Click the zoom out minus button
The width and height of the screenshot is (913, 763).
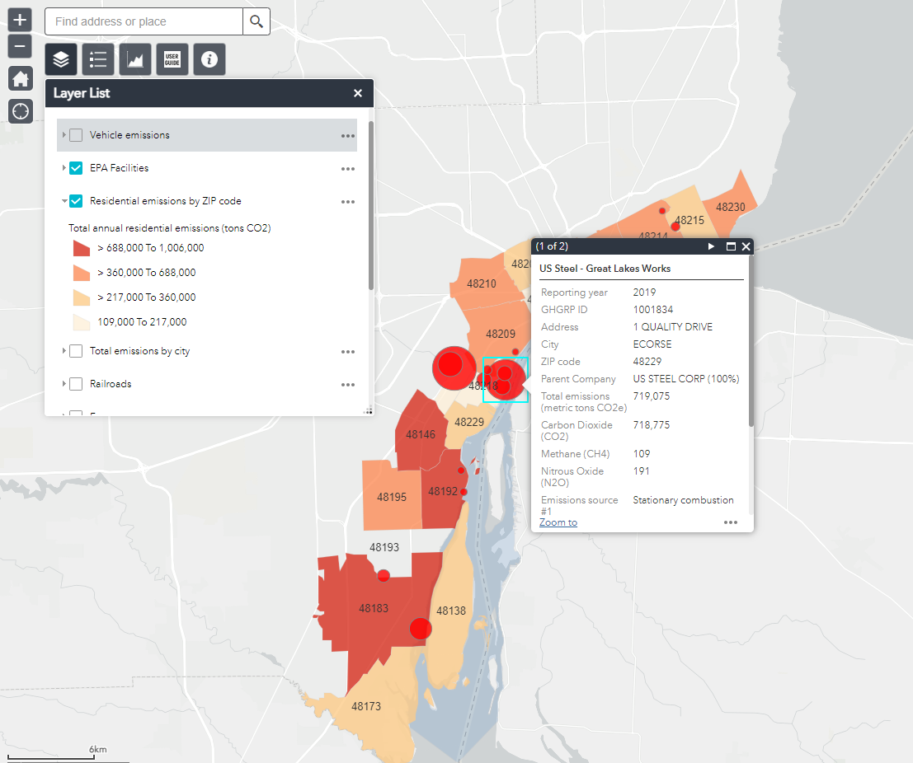(x=20, y=46)
